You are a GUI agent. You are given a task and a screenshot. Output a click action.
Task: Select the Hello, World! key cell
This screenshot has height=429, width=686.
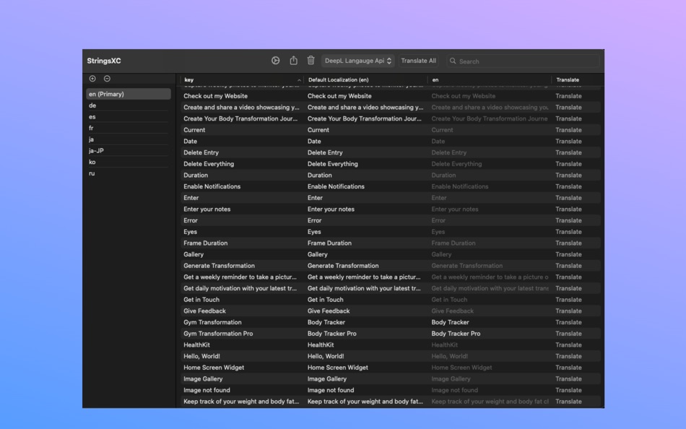tap(201, 356)
